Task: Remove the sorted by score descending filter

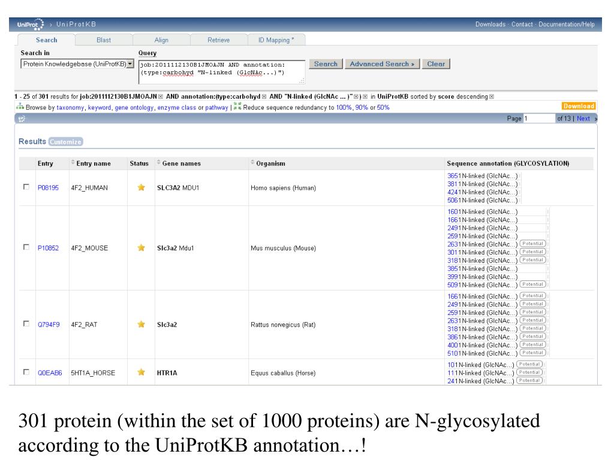Action: [492, 96]
